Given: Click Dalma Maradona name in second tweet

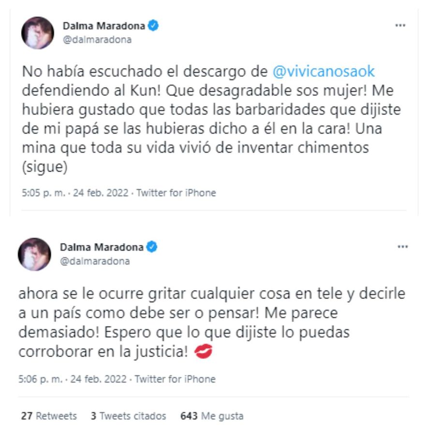Looking at the screenshot, I should [x=102, y=247].
